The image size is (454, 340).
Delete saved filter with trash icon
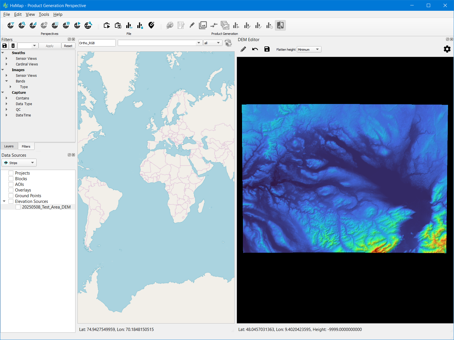point(13,46)
